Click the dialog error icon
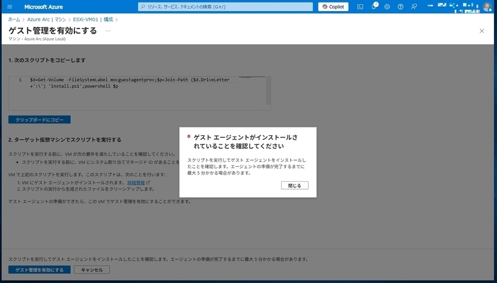Image resolution: width=497 pixels, height=283 pixels. point(189,137)
